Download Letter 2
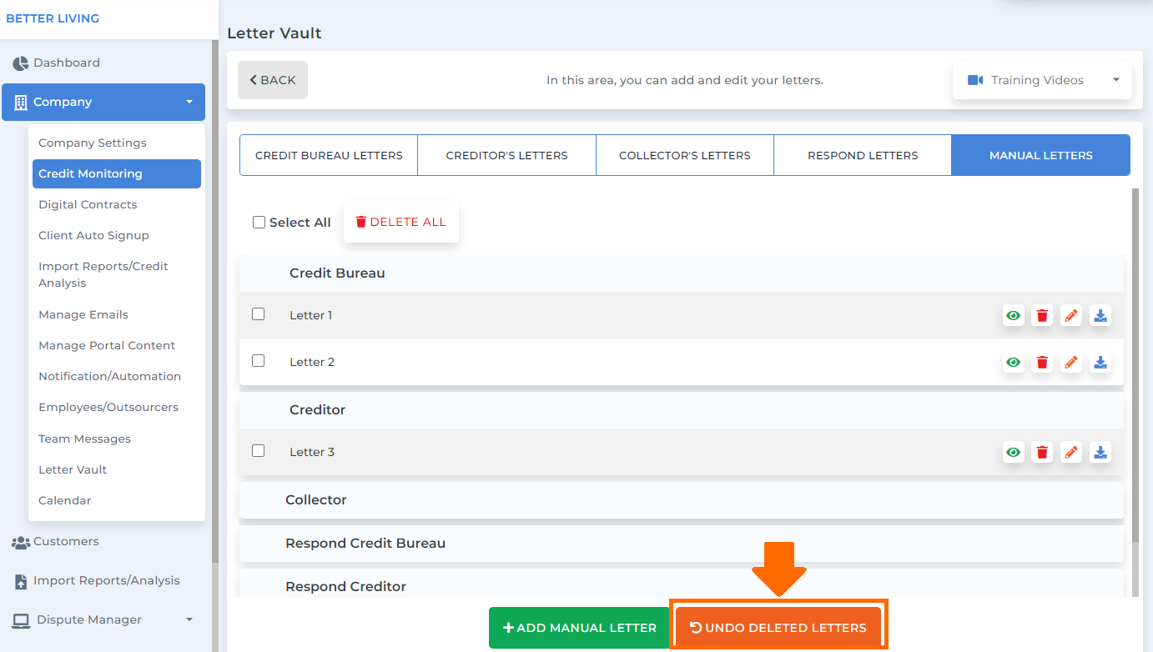The image size is (1153, 652). 1100,363
